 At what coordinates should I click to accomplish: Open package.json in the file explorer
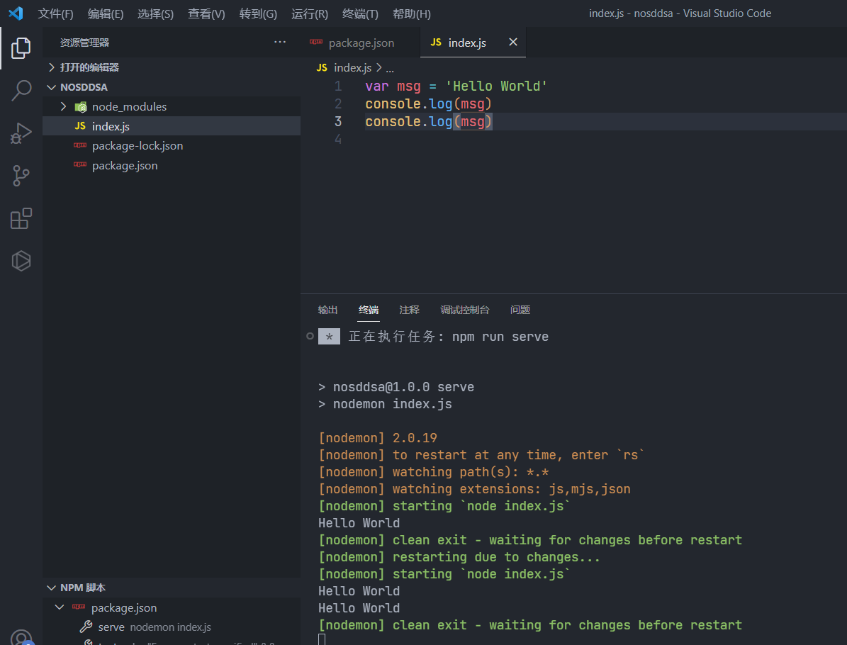click(x=172, y=165)
